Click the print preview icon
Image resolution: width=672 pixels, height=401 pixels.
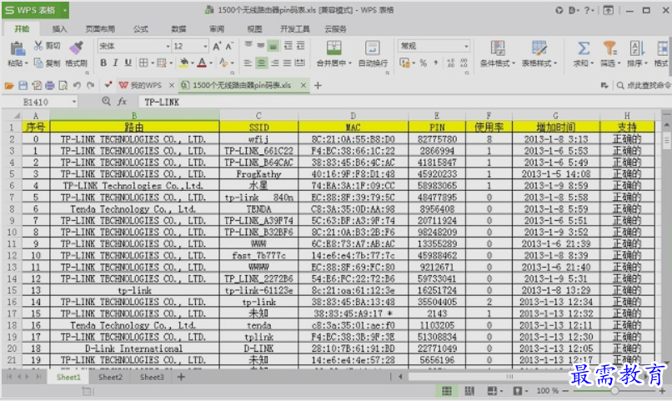pyautogui.click(x=63, y=86)
